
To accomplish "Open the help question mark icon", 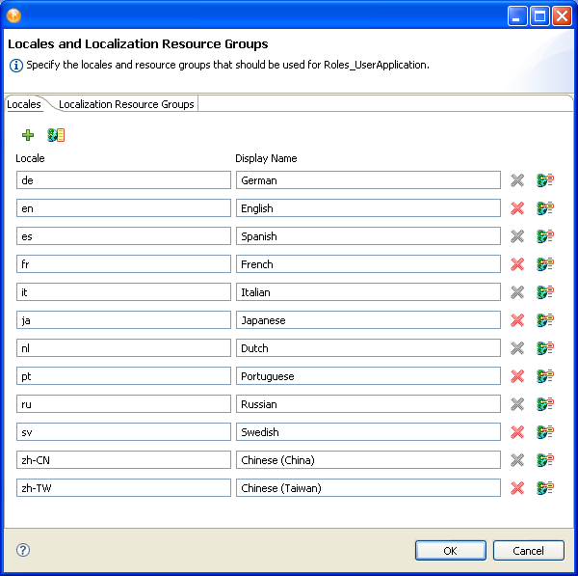I will coord(23,550).
